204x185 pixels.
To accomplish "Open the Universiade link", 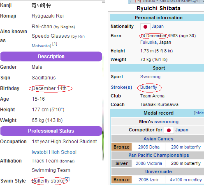I will (158, 171).
